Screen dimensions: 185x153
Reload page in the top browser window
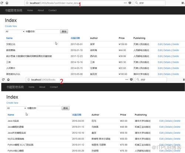pos(2,3)
